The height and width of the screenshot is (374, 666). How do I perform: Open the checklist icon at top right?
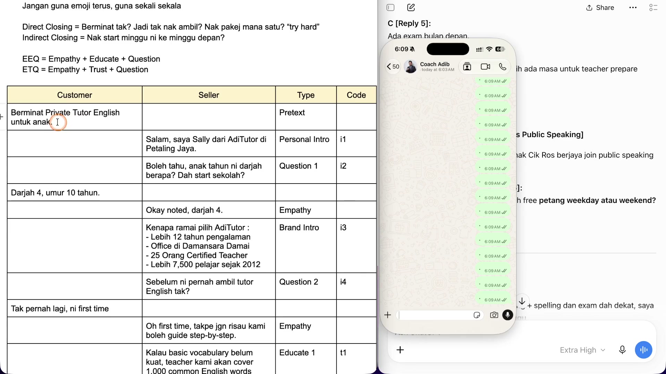click(x=653, y=8)
